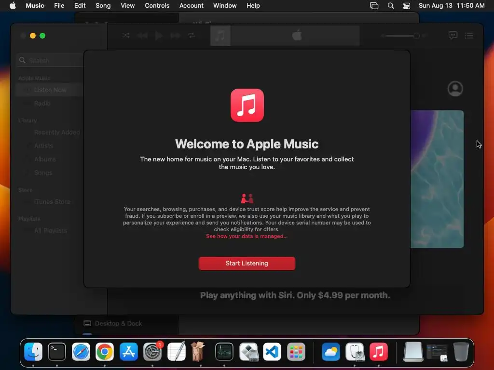
Task: Click the teal album artwork thumbnail
Action: point(437,179)
